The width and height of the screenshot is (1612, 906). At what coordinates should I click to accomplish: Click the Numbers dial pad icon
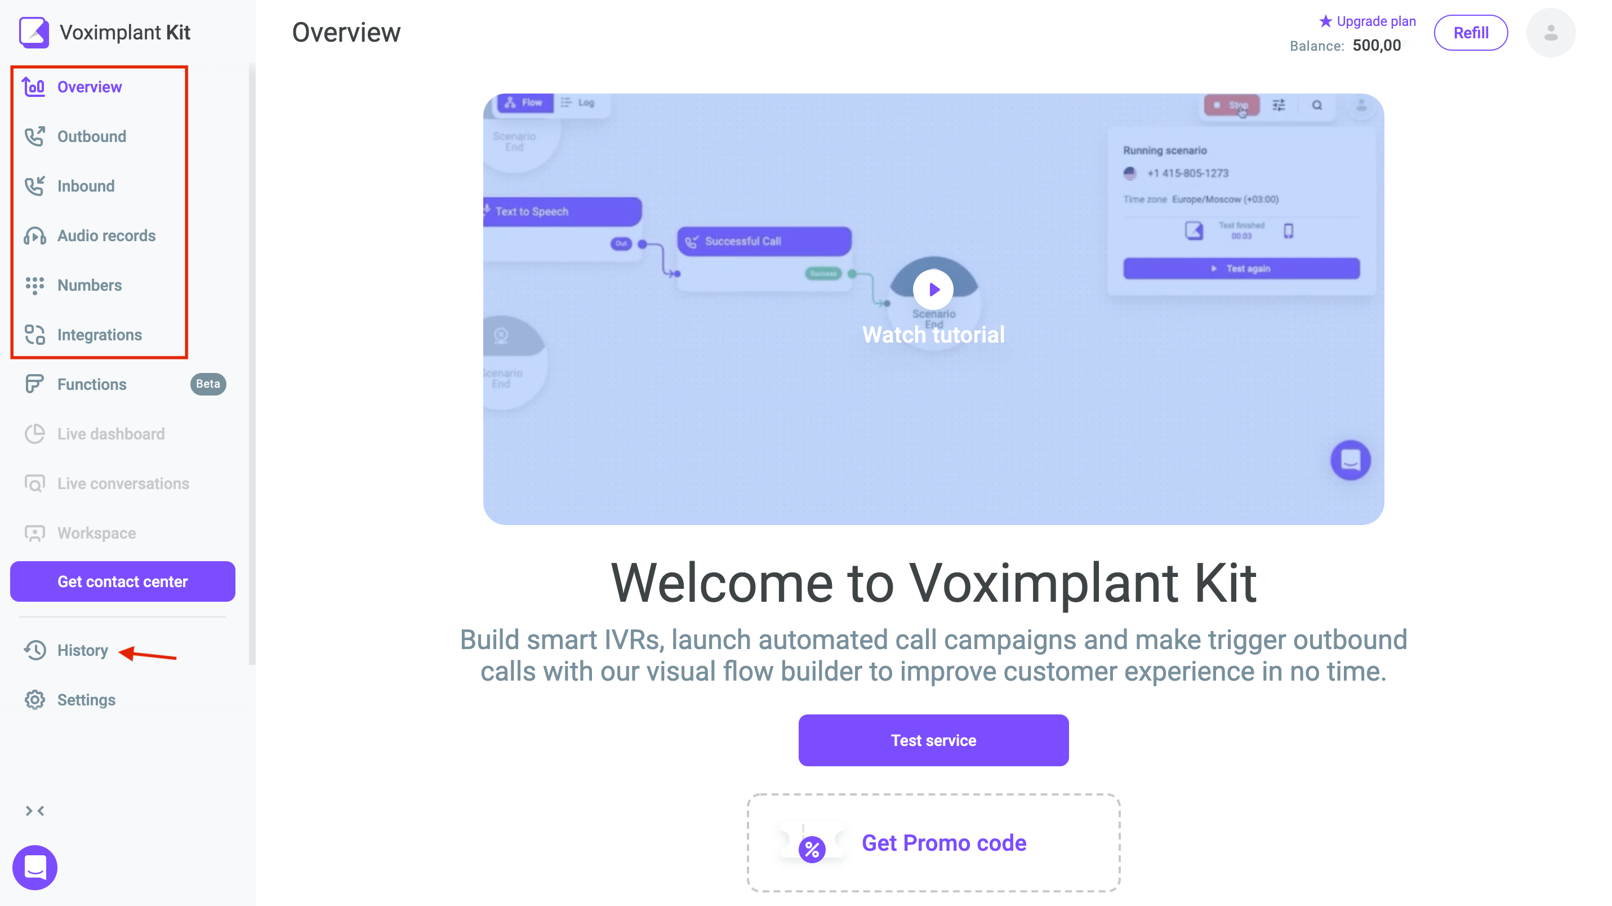[x=34, y=286]
